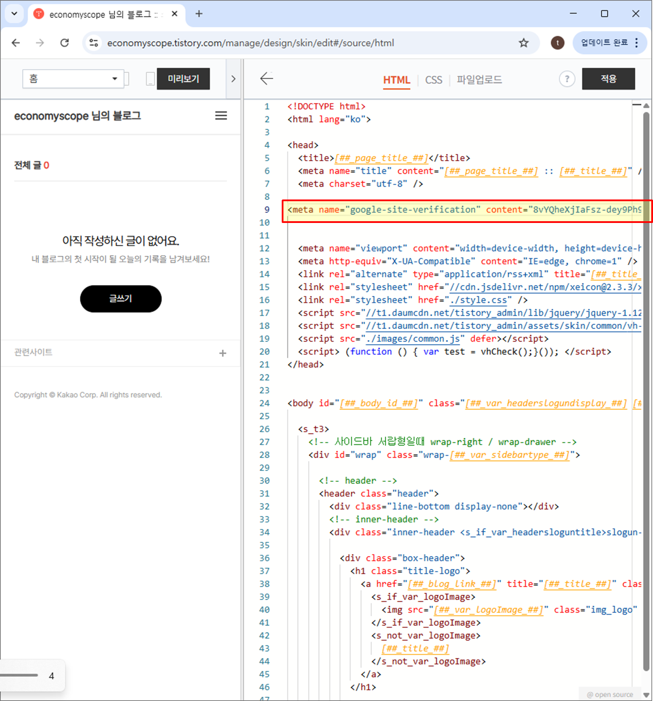653x701 pixels.
Task: Click the div id="wrap" line
Action: [444, 455]
